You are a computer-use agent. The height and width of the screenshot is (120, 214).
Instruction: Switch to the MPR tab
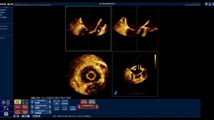pyautogui.click(x=57, y=98)
